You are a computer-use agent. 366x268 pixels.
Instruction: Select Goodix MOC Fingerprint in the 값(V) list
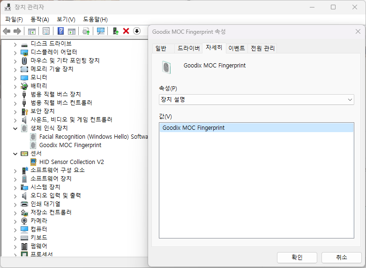pos(256,128)
